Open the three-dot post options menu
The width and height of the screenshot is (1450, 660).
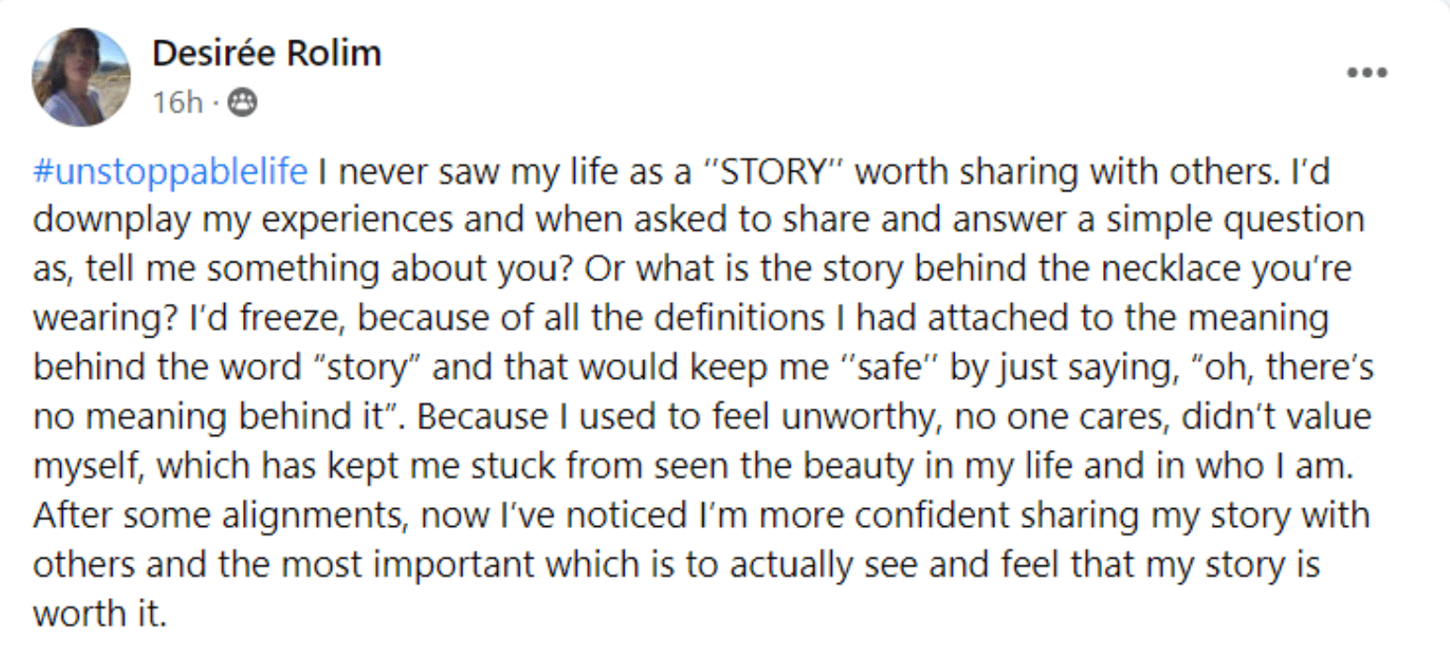click(x=1367, y=74)
